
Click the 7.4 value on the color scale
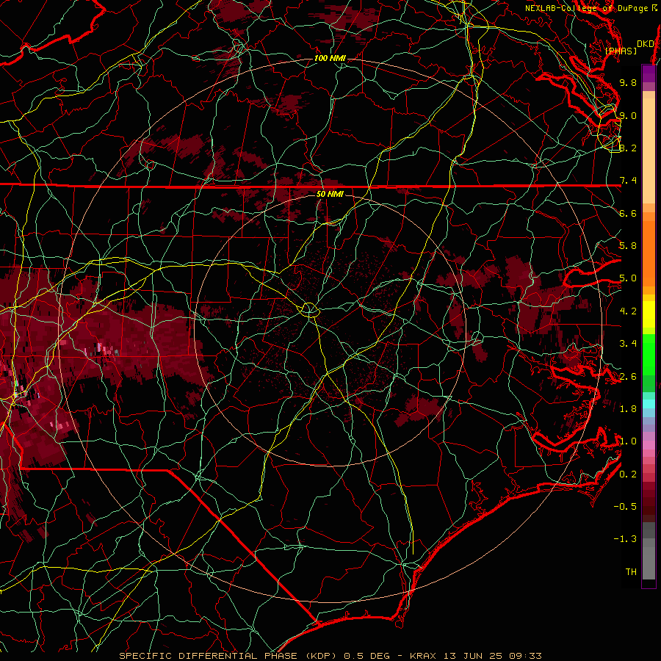pos(628,181)
